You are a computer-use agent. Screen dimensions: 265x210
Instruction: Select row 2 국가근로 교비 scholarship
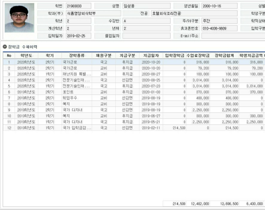click(133, 68)
